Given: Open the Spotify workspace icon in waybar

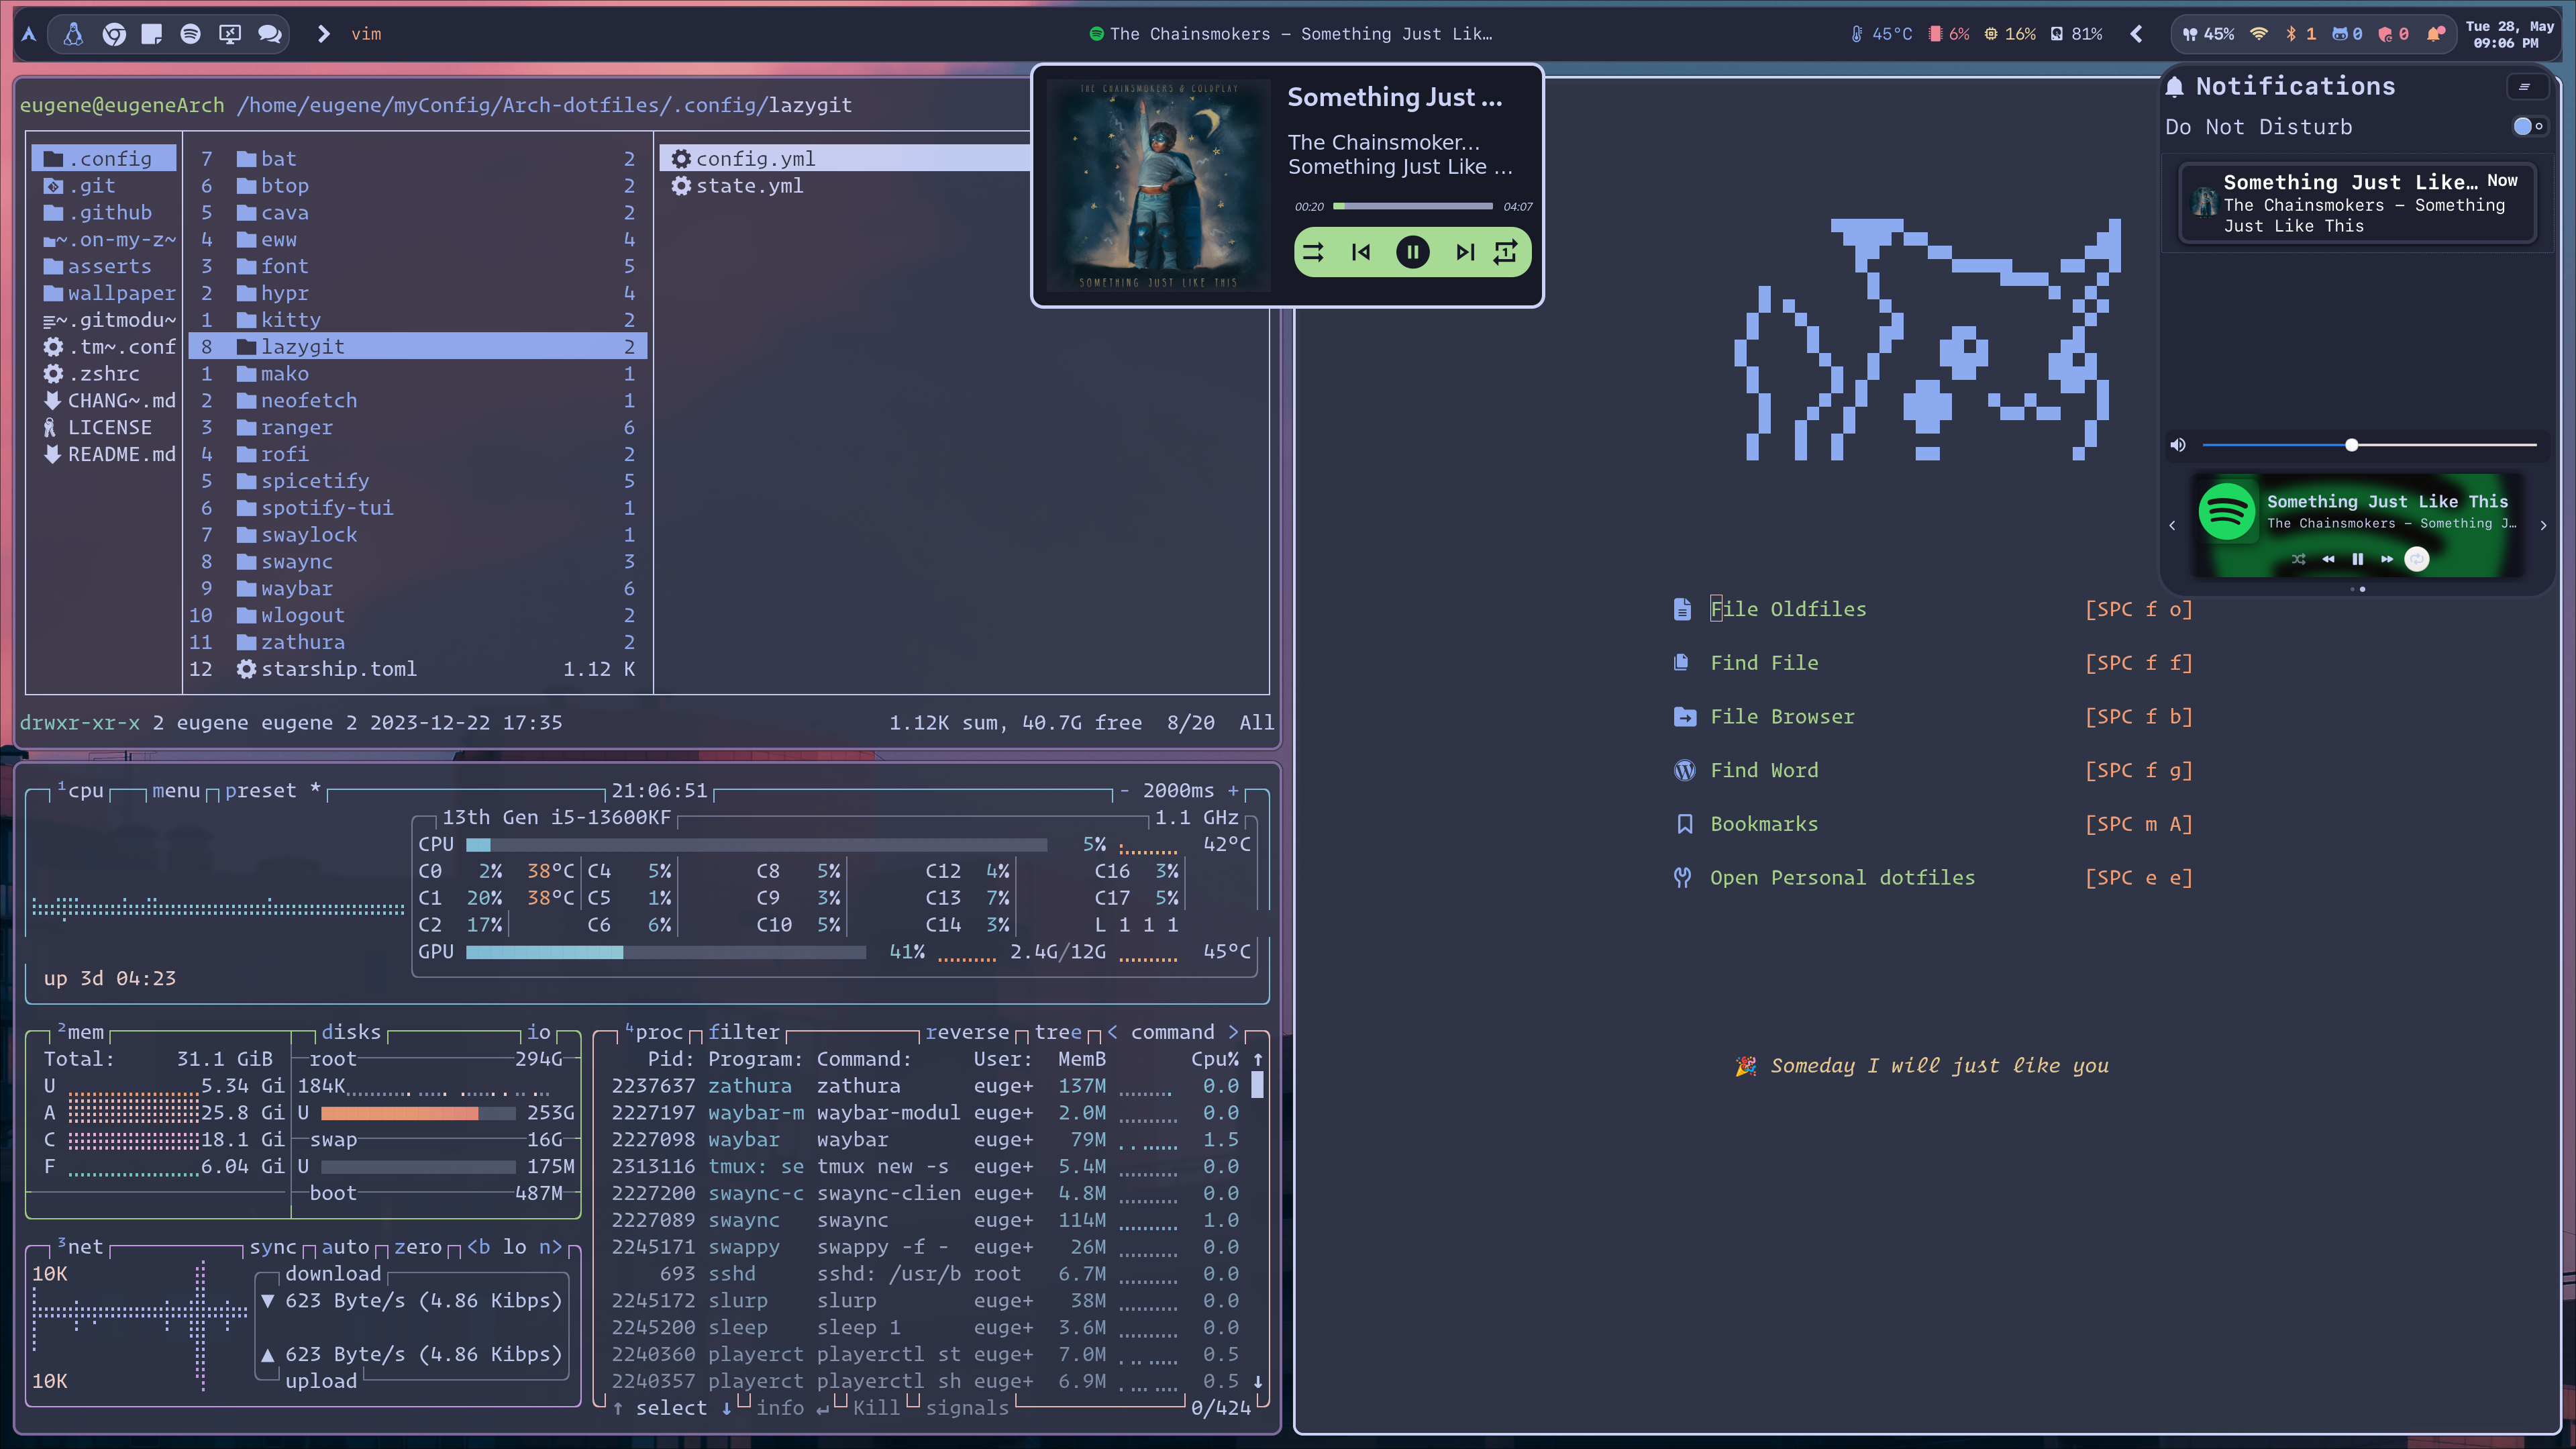Looking at the screenshot, I should [190, 34].
